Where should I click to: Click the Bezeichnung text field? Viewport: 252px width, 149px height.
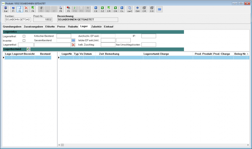coord(88,19)
